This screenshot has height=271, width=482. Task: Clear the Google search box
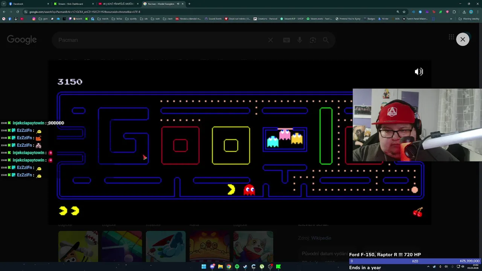[x=270, y=40]
